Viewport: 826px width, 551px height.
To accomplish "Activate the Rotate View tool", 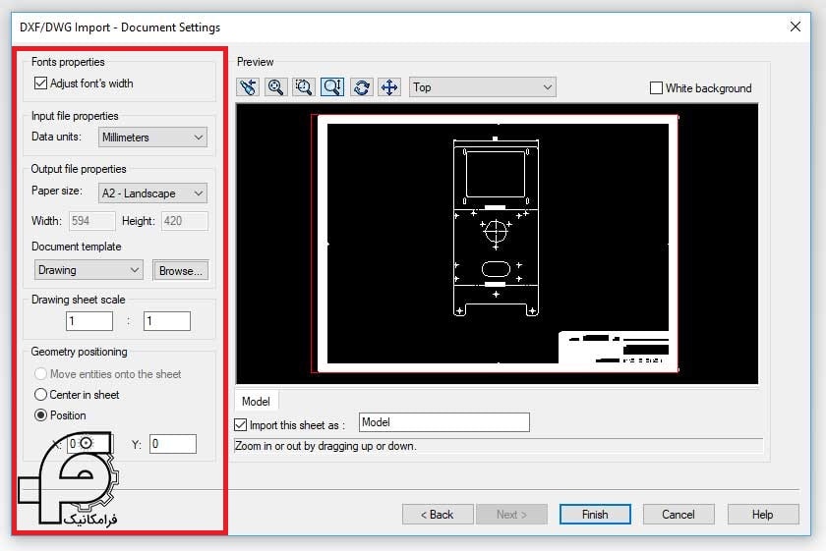I will (x=362, y=86).
